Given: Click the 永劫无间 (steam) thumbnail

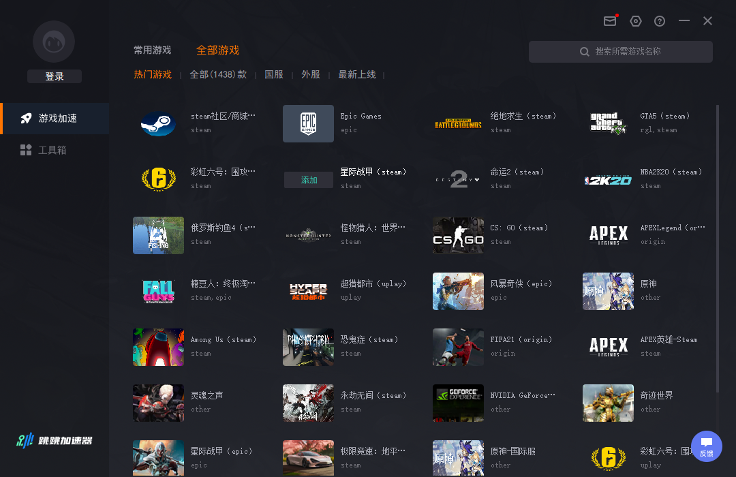Looking at the screenshot, I should pos(309,403).
